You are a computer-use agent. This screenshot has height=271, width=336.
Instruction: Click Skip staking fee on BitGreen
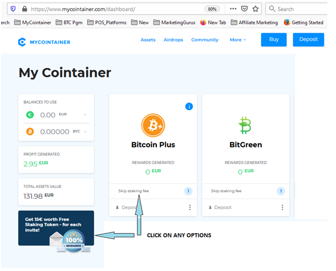coord(226,191)
